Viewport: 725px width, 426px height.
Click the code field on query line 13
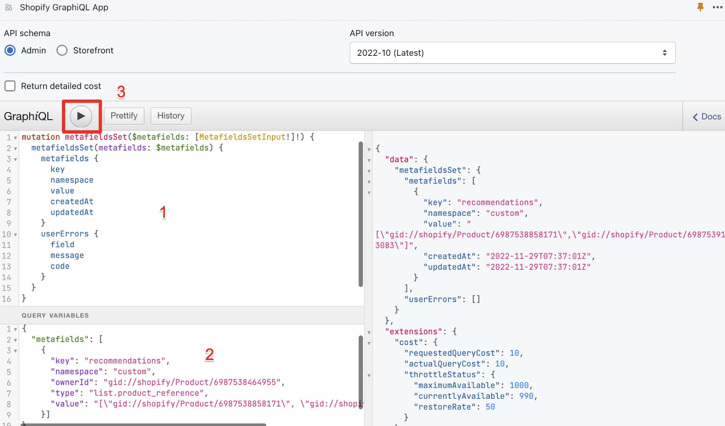click(x=60, y=266)
